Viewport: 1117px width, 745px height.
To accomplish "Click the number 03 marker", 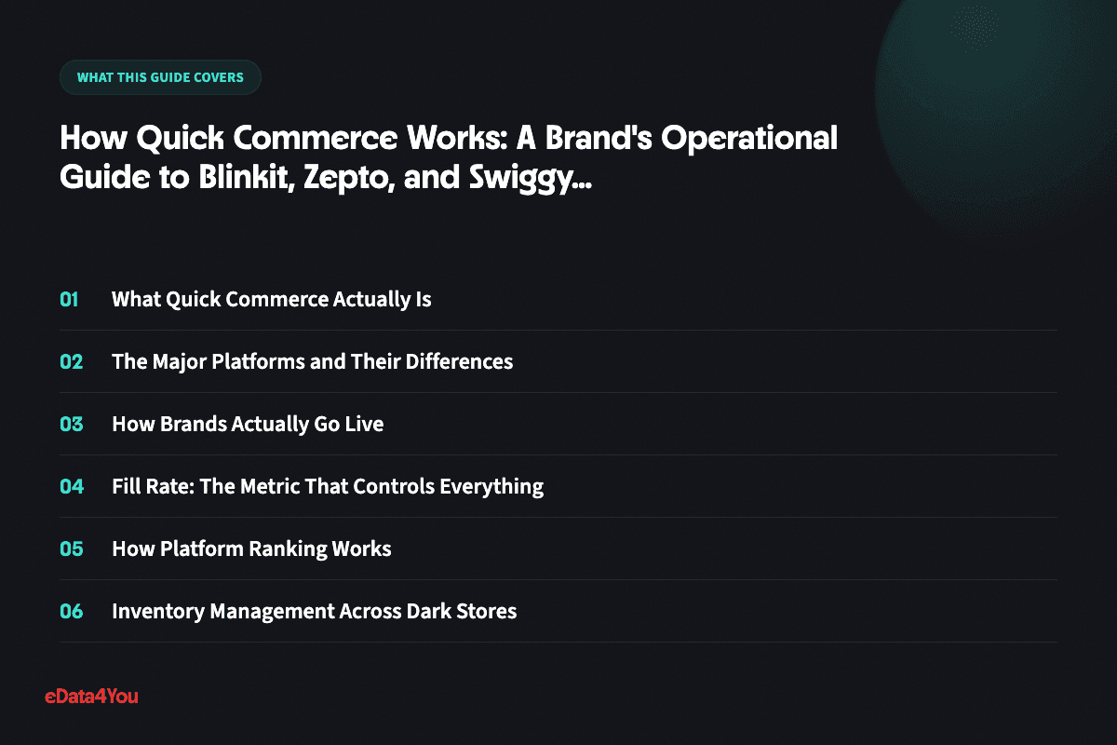I will [72, 424].
